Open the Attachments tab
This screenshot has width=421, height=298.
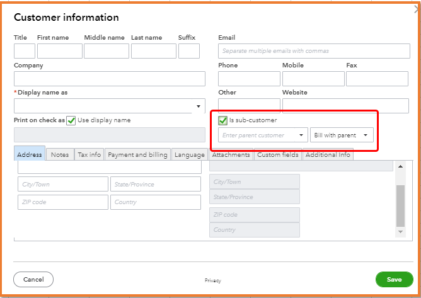click(x=231, y=155)
